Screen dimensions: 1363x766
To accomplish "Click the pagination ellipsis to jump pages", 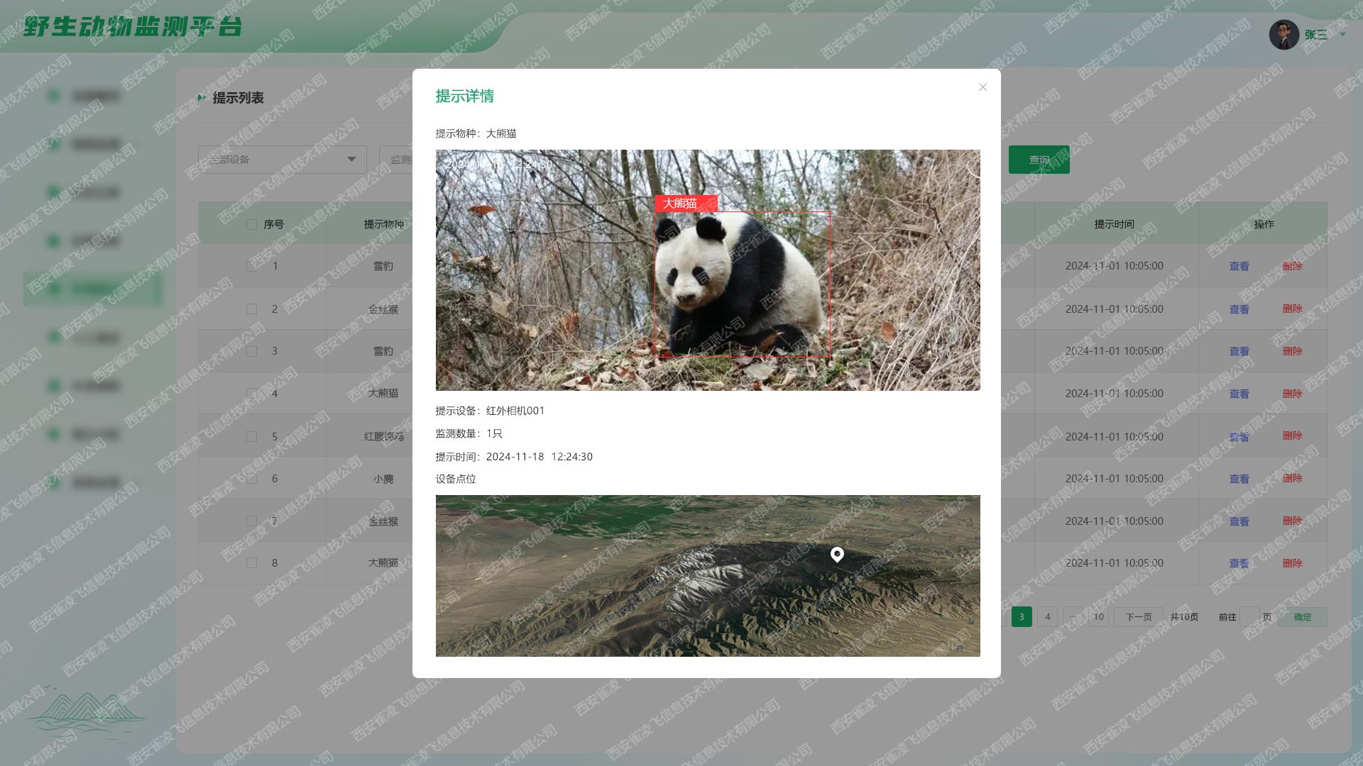I will pyautogui.click(x=1073, y=617).
